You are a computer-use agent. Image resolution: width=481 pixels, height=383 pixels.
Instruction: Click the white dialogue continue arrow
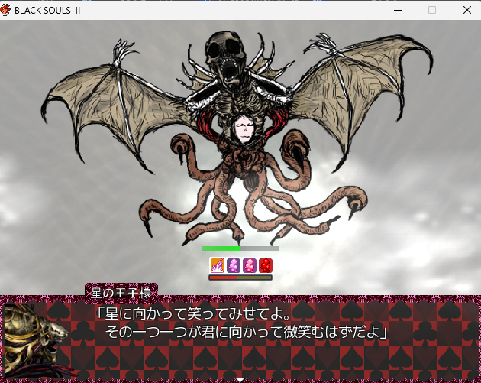pyautogui.click(x=240, y=380)
